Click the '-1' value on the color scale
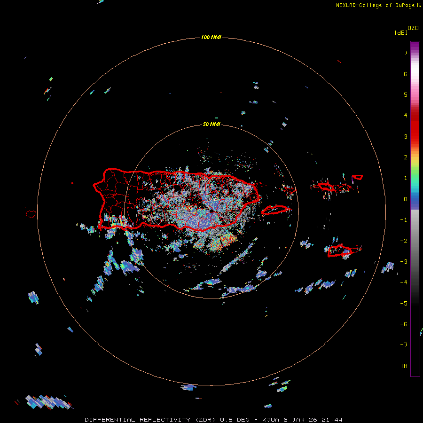 coord(404,220)
